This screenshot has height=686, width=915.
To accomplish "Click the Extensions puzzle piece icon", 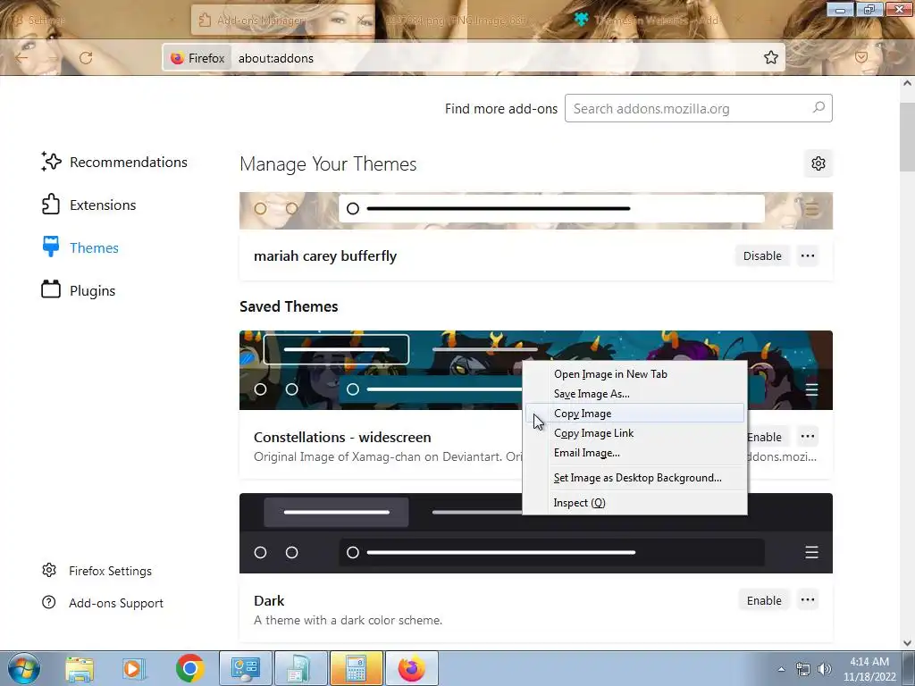I will coord(51,205).
